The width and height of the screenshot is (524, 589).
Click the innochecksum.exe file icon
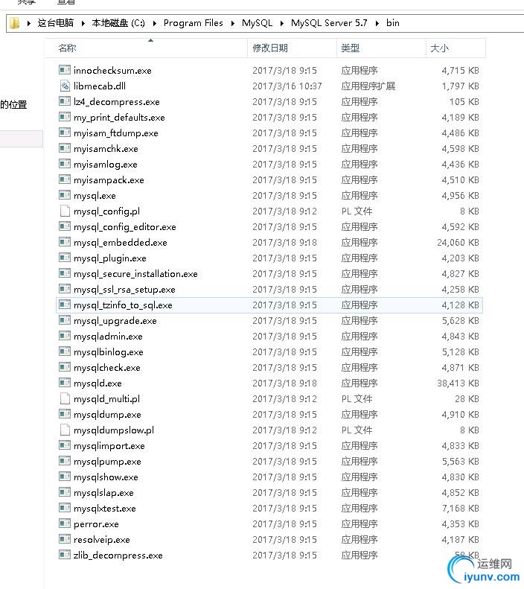[x=65, y=70]
